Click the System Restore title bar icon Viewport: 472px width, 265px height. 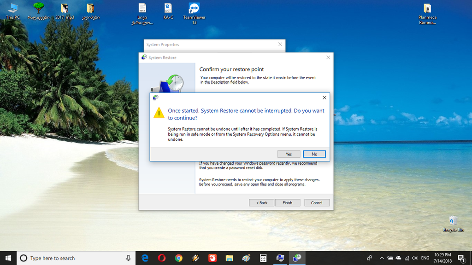pyautogui.click(x=144, y=58)
